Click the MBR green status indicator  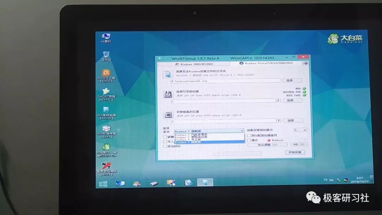pos(304,89)
